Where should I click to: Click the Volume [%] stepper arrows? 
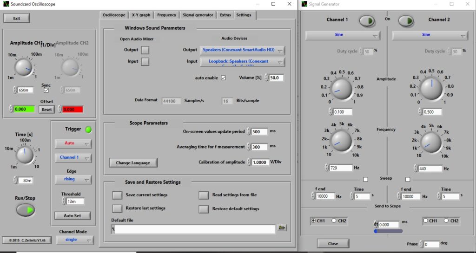click(266, 78)
